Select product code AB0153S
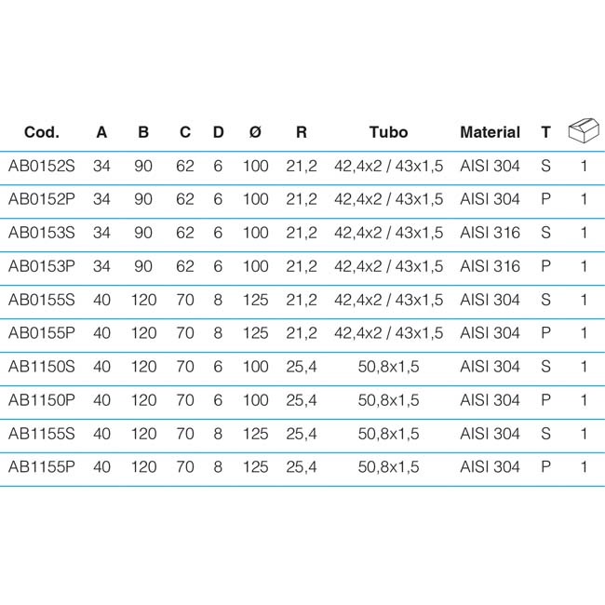Image resolution: width=605 pixels, height=605 pixels. tap(42, 233)
